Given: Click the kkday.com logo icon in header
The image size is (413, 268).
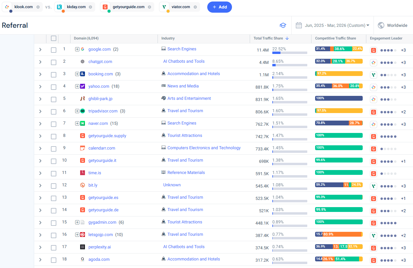Looking at the screenshot, I should click(x=59, y=7).
